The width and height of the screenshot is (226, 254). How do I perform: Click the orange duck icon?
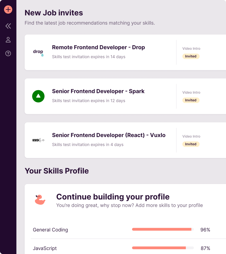(x=40, y=200)
